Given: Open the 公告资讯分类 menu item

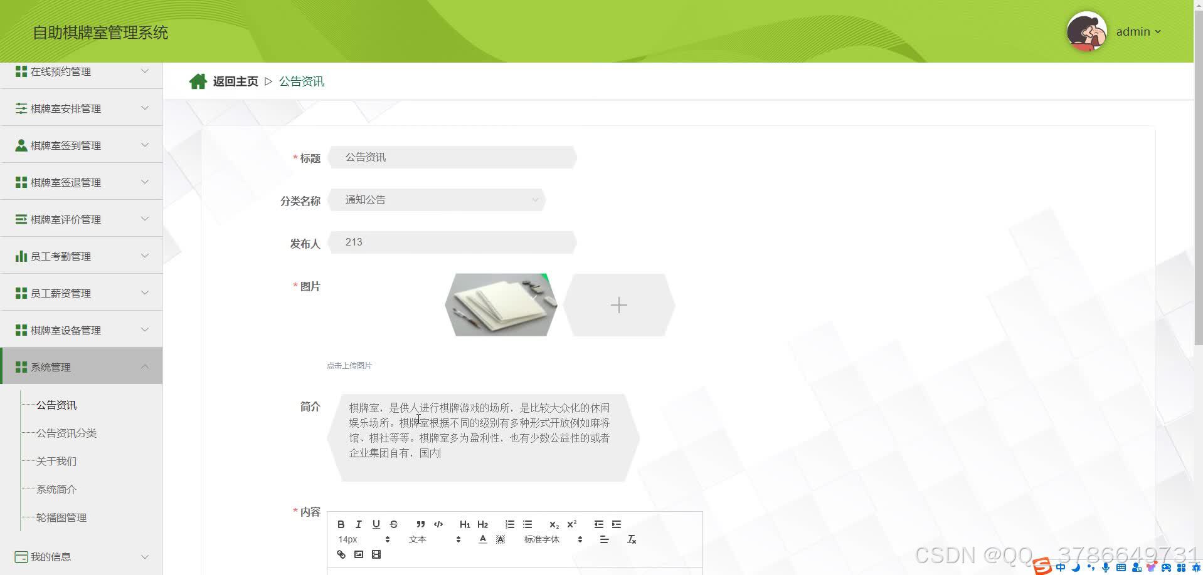Looking at the screenshot, I should [66, 433].
